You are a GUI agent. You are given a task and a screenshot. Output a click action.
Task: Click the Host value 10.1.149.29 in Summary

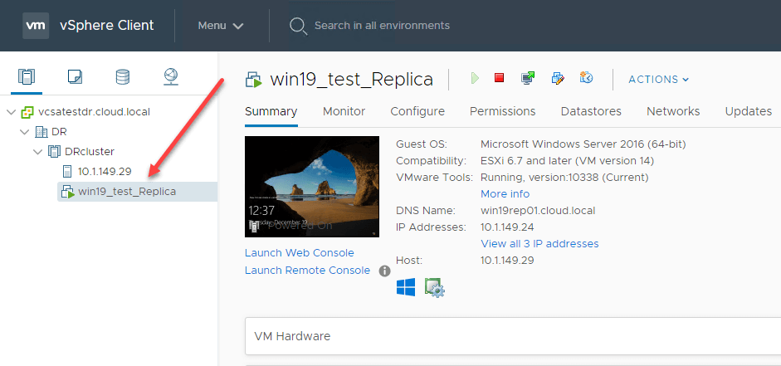tap(507, 260)
